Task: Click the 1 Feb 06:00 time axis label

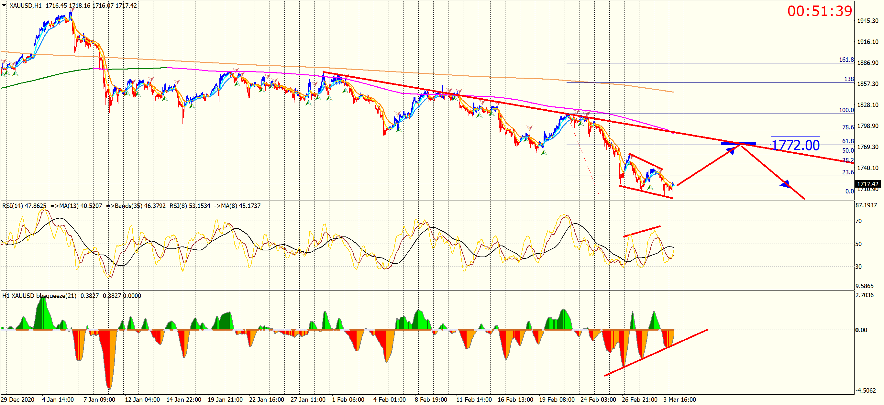Action: (348, 400)
